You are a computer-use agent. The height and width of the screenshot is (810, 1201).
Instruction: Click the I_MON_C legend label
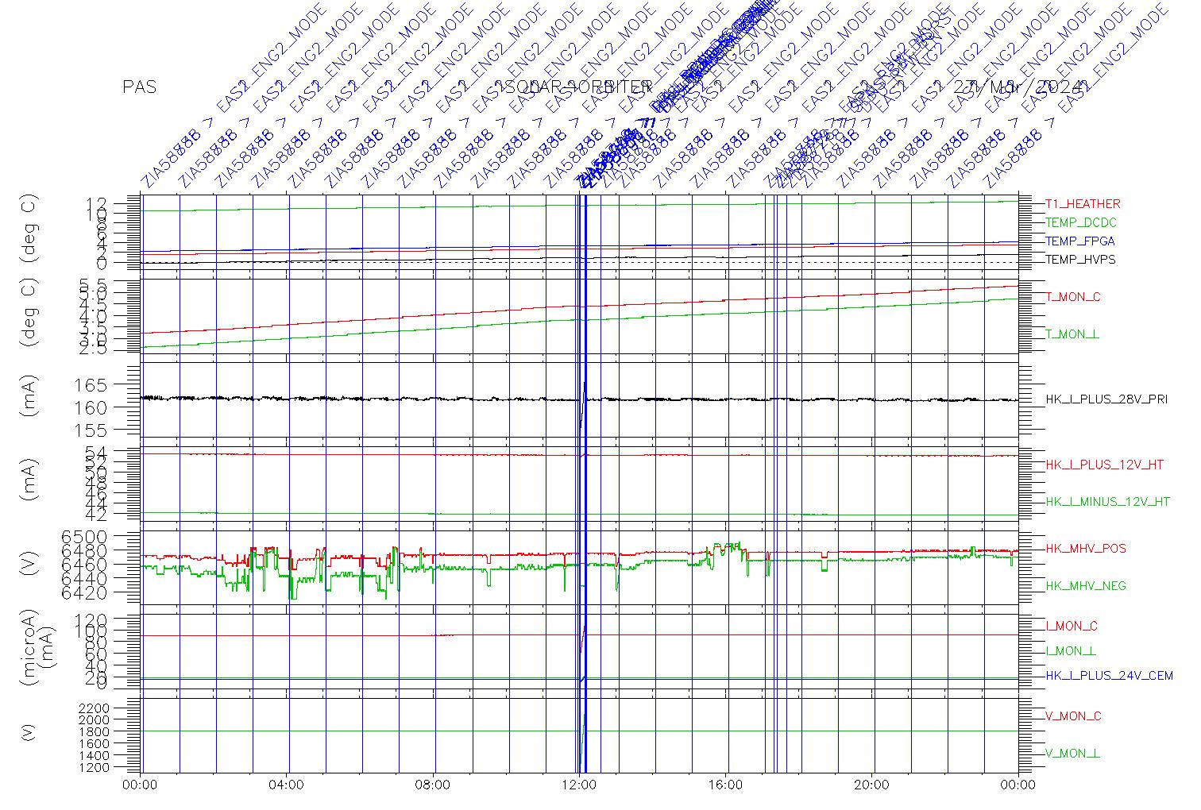pyautogui.click(x=1072, y=626)
